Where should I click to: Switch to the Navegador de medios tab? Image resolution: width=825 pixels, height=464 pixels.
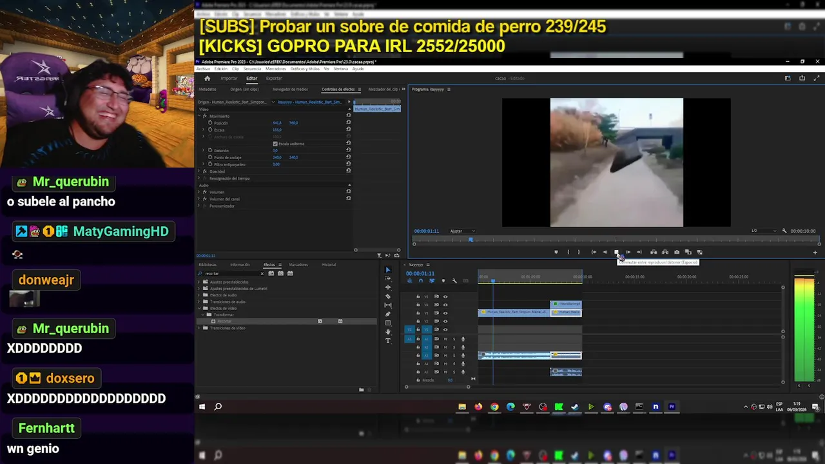click(290, 89)
